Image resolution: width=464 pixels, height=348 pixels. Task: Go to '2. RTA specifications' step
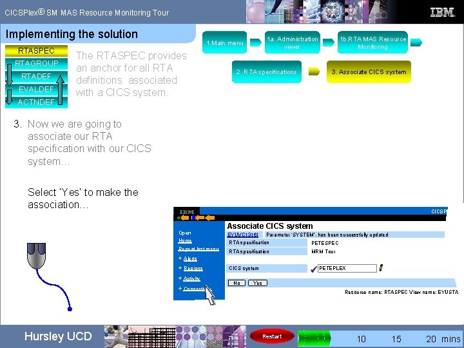click(267, 72)
